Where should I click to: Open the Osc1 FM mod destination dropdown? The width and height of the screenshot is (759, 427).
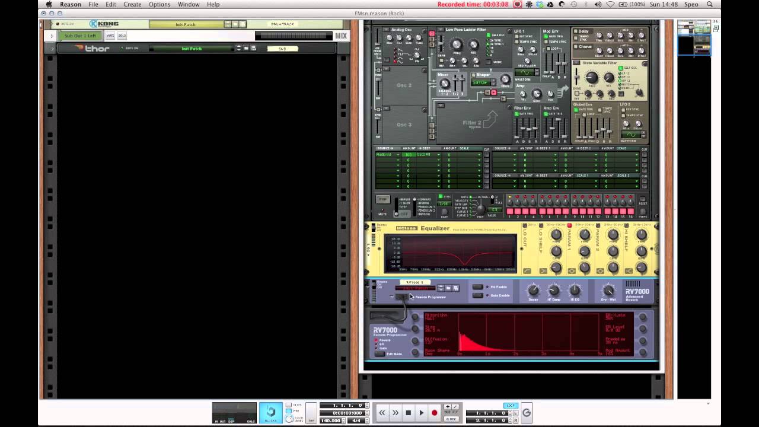pyautogui.click(x=439, y=155)
